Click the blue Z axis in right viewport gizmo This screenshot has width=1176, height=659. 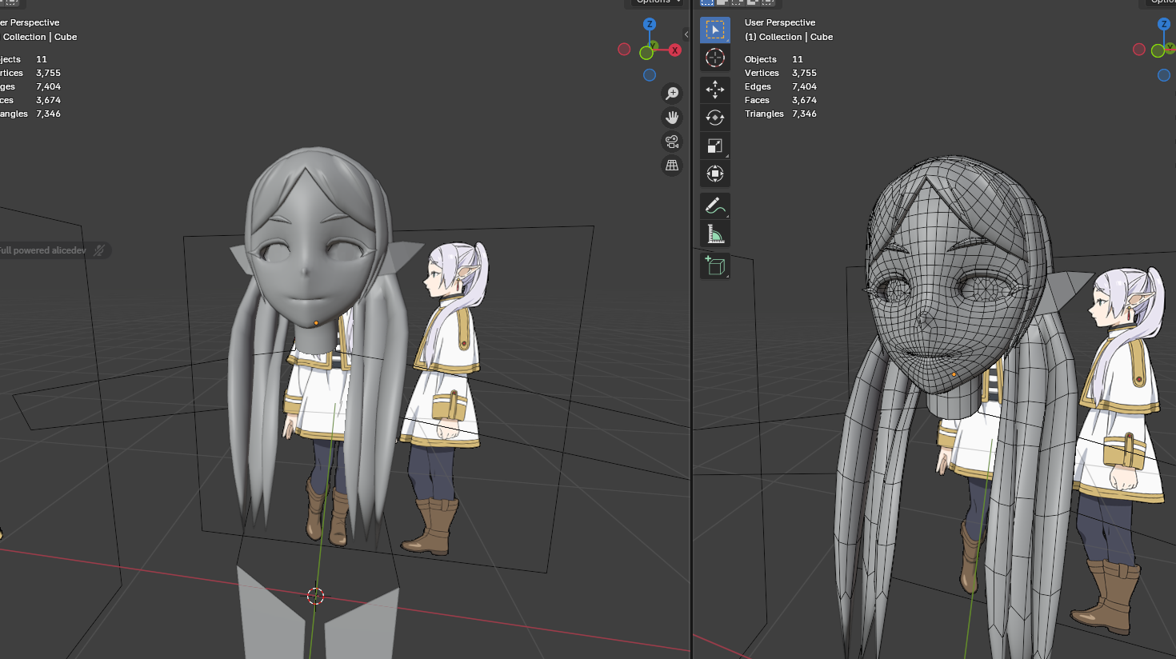coord(1164,24)
